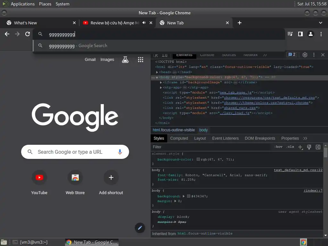
Task: Collapse the body element node
Action: click(x=157, y=78)
